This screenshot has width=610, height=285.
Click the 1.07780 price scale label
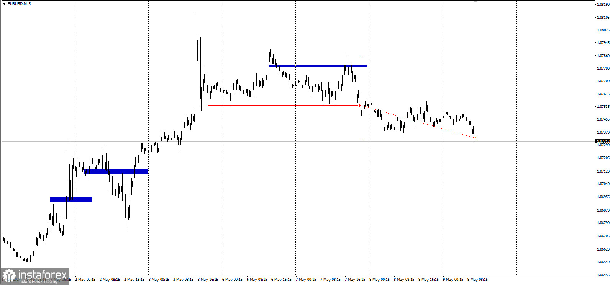pyautogui.click(x=603, y=68)
